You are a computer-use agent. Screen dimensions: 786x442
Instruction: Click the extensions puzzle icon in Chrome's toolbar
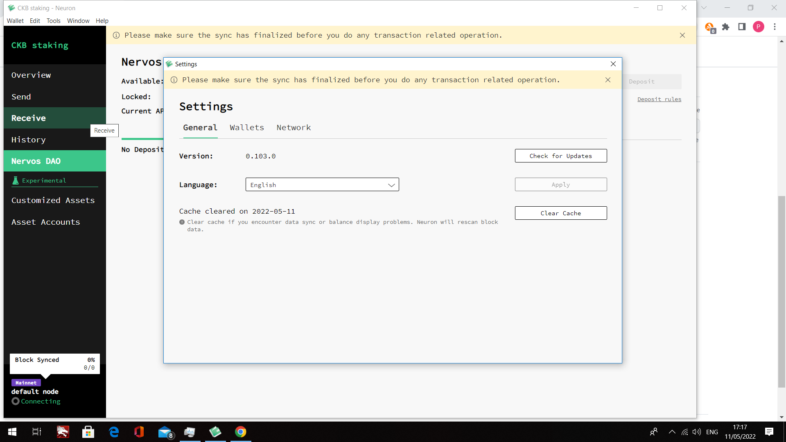pos(726,27)
